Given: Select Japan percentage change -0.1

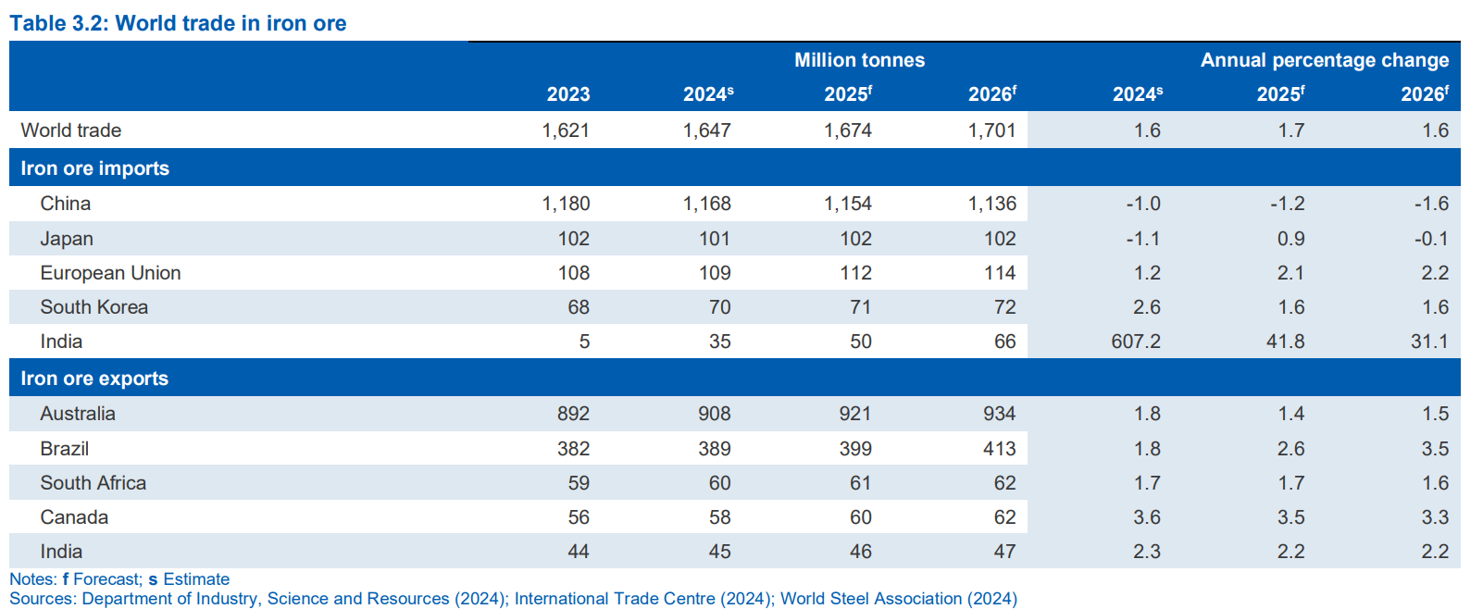Looking at the screenshot, I should (1432, 239).
